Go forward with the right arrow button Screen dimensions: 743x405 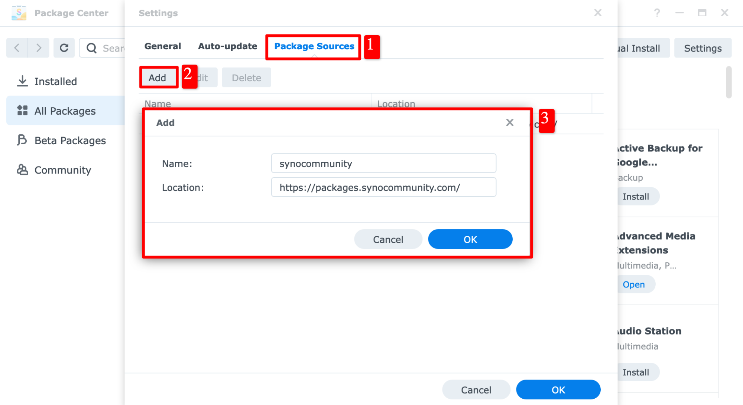click(39, 48)
